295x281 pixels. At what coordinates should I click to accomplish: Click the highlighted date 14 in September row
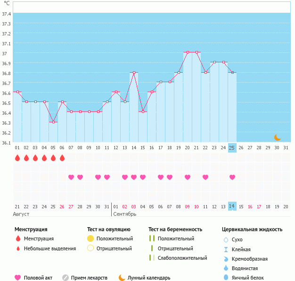pyautogui.click(x=232, y=206)
